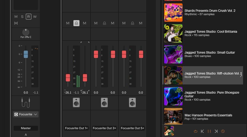Toggle Mute on the Master channel
Image resolution: width=247 pixels, height=137 pixels.
(16, 17)
